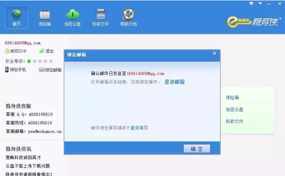Open the 粉碎文件 shredder icon
The width and height of the screenshot is (285, 176).
coord(100,14)
